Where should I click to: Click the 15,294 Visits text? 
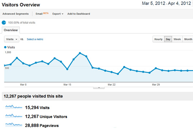pos(37,108)
